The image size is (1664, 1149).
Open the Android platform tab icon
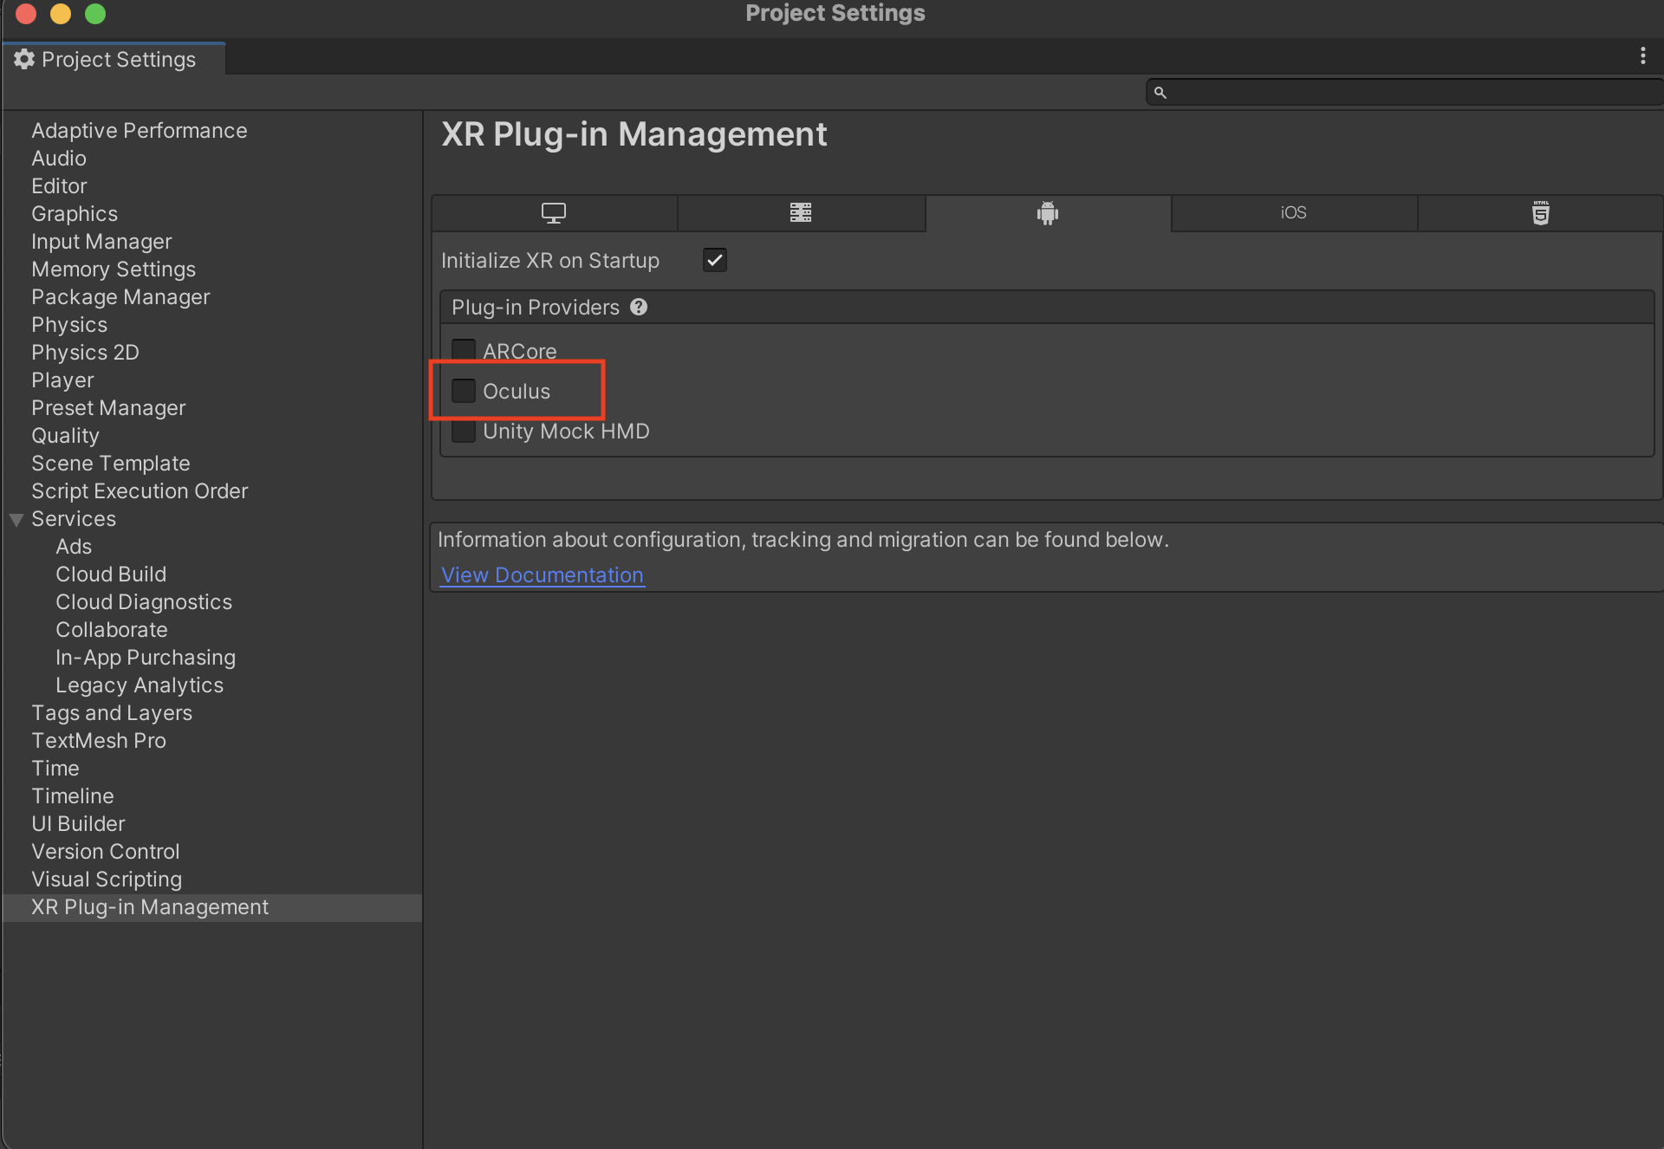click(x=1047, y=213)
